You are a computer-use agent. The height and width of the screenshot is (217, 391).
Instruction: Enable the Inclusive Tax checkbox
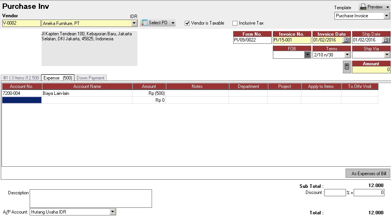click(235, 23)
